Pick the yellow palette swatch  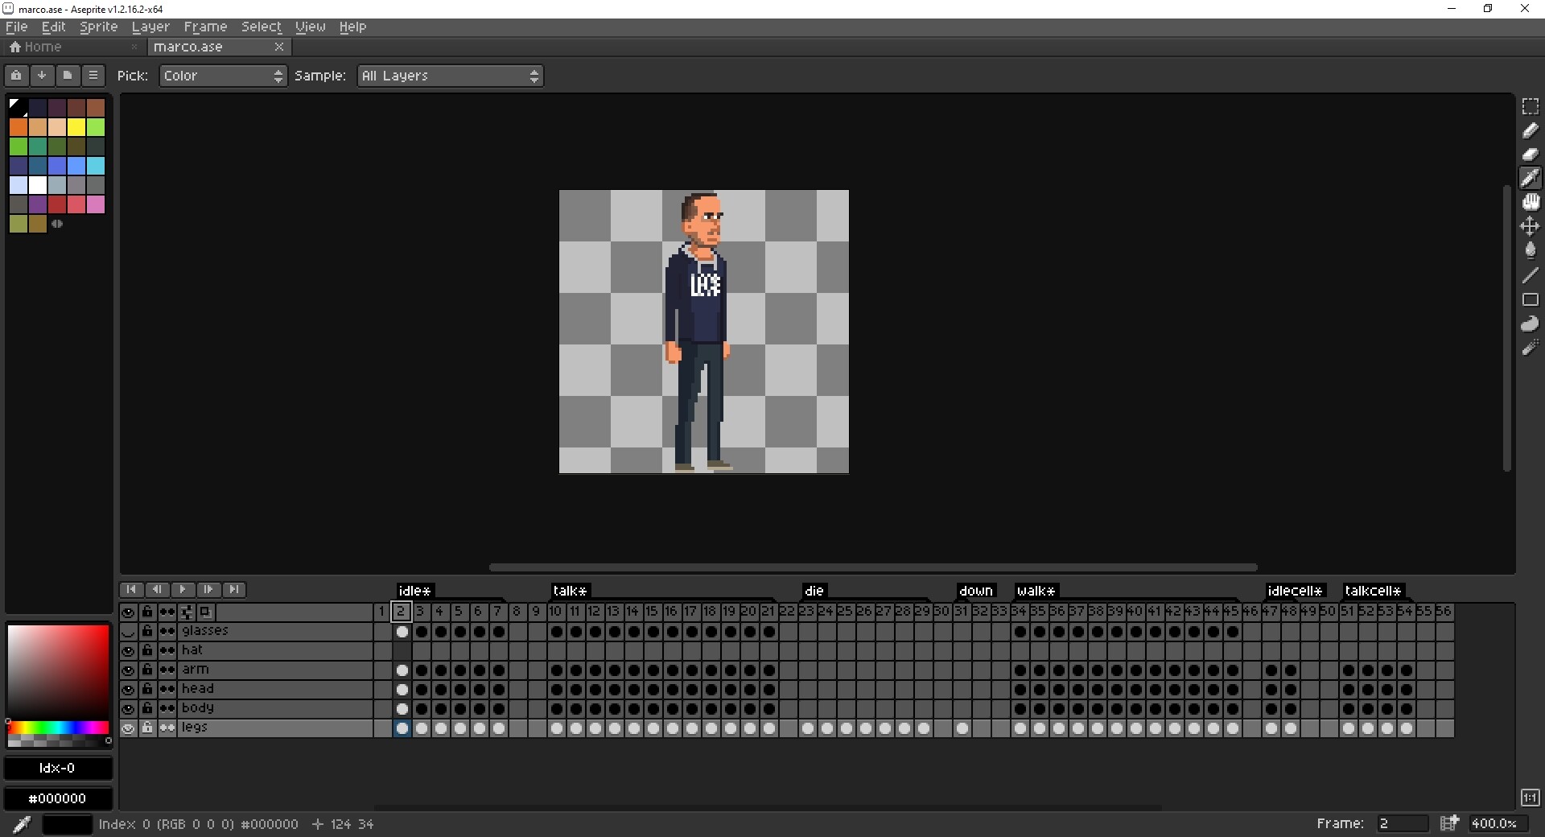(76, 127)
